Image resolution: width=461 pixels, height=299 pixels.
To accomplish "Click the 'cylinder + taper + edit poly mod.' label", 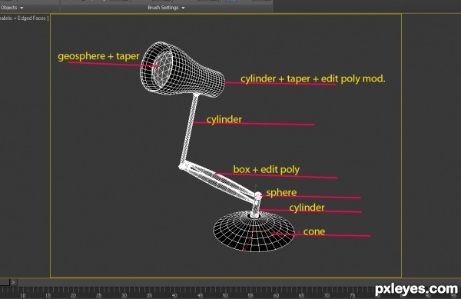I will pos(313,79).
